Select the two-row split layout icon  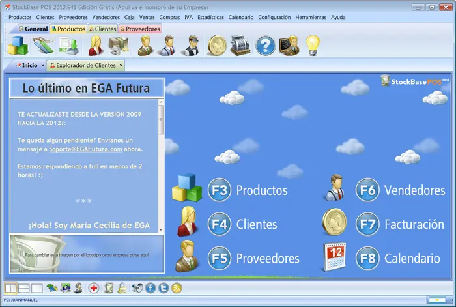tap(24, 288)
